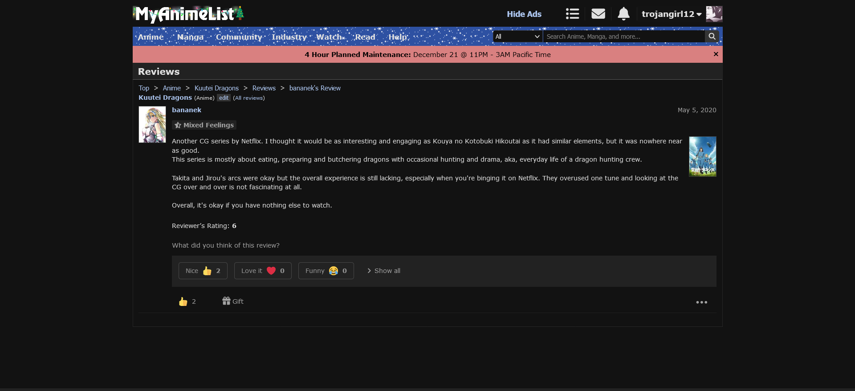The width and height of the screenshot is (855, 391).
Task: Click the Hide Ads link
Action: click(x=524, y=14)
